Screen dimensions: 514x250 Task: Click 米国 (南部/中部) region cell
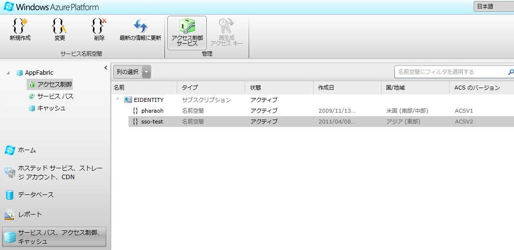(x=407, y=111)
